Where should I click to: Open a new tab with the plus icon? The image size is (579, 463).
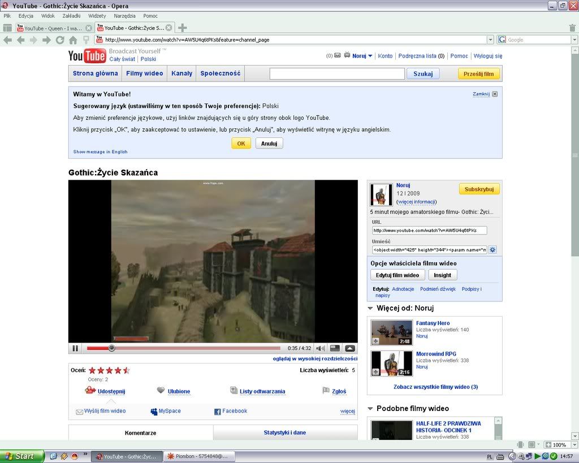coord(183,28)
